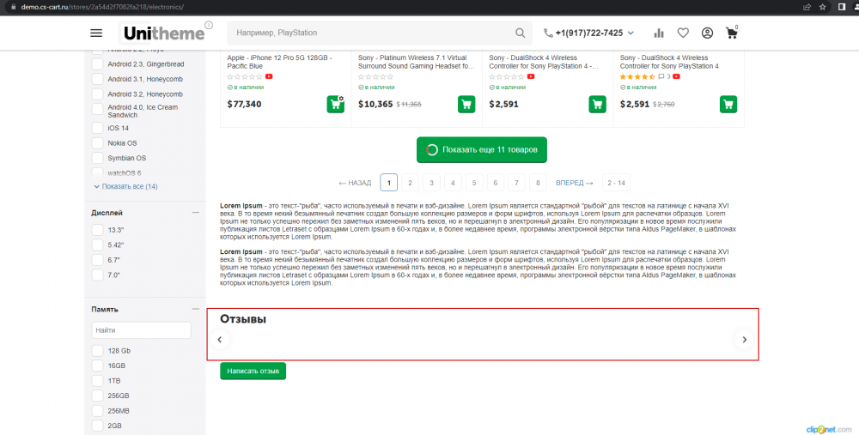Check the iOS 14 filter checkbox
Screen dimensions: 859x435
(x=98, y=128)
